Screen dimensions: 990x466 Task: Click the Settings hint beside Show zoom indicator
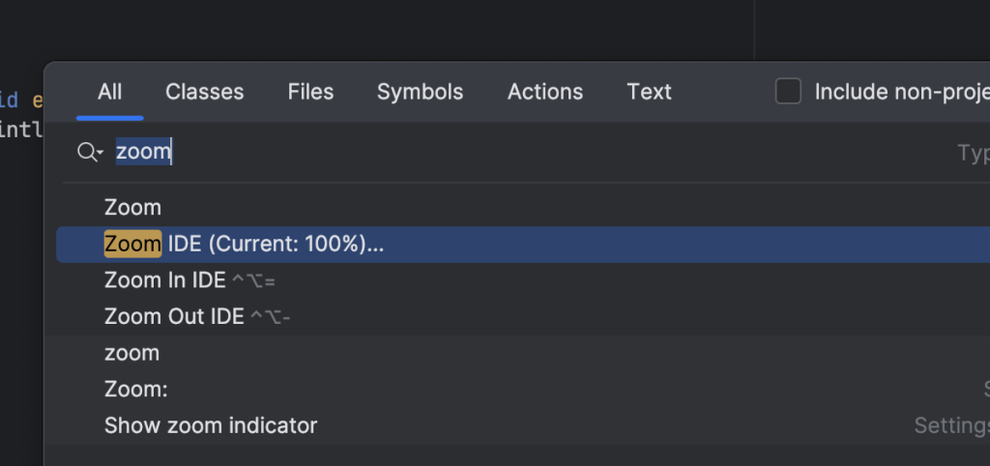tap(951, 425)
